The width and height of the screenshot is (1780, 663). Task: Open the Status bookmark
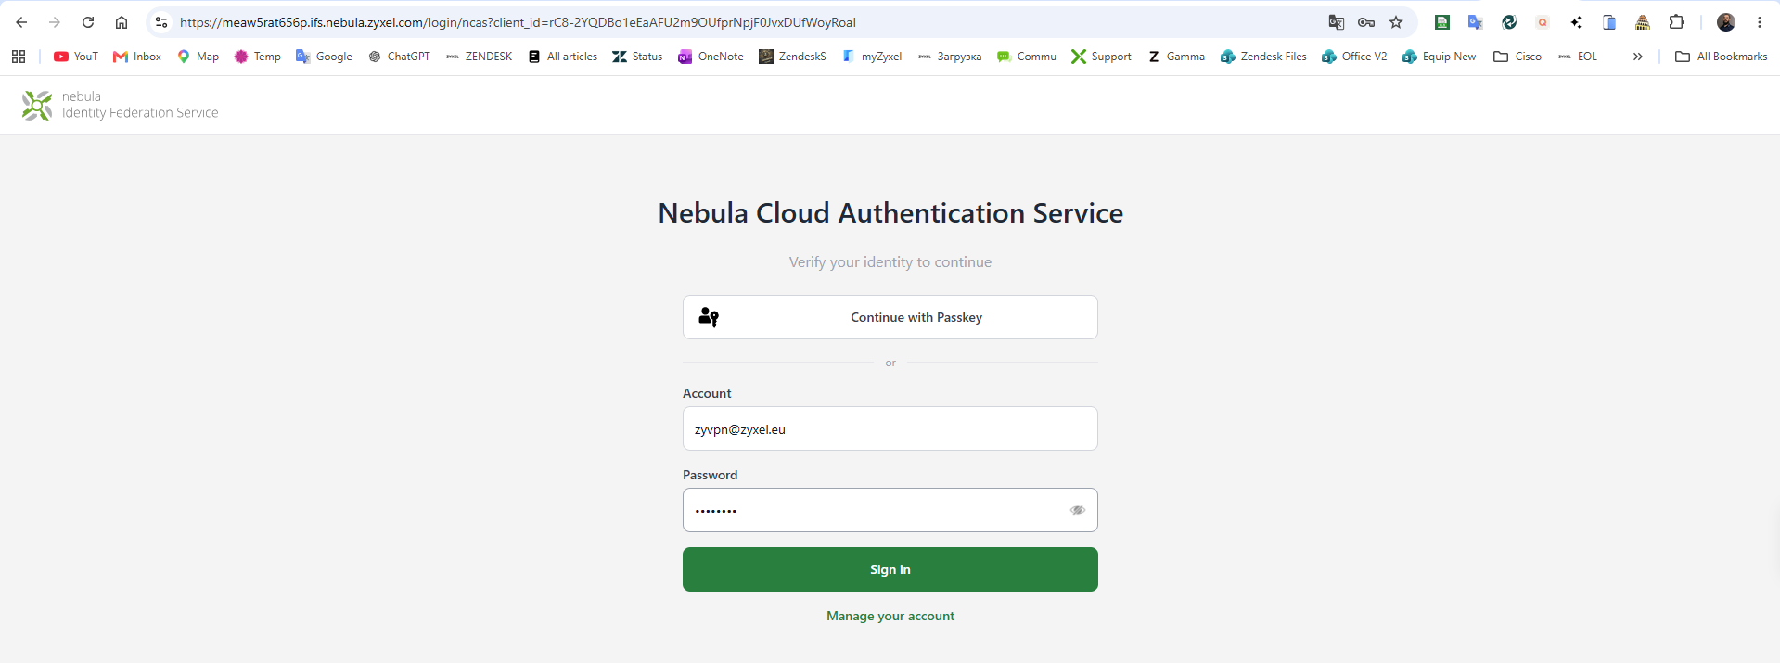638,57
